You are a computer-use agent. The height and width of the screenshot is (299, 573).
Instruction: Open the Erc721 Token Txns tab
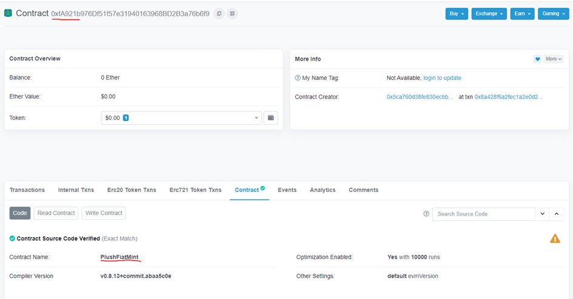click(195, 190)
